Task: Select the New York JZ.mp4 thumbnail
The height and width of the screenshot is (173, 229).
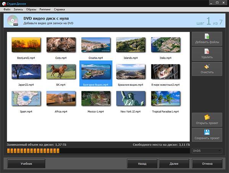Action: [x=131, y=98]
